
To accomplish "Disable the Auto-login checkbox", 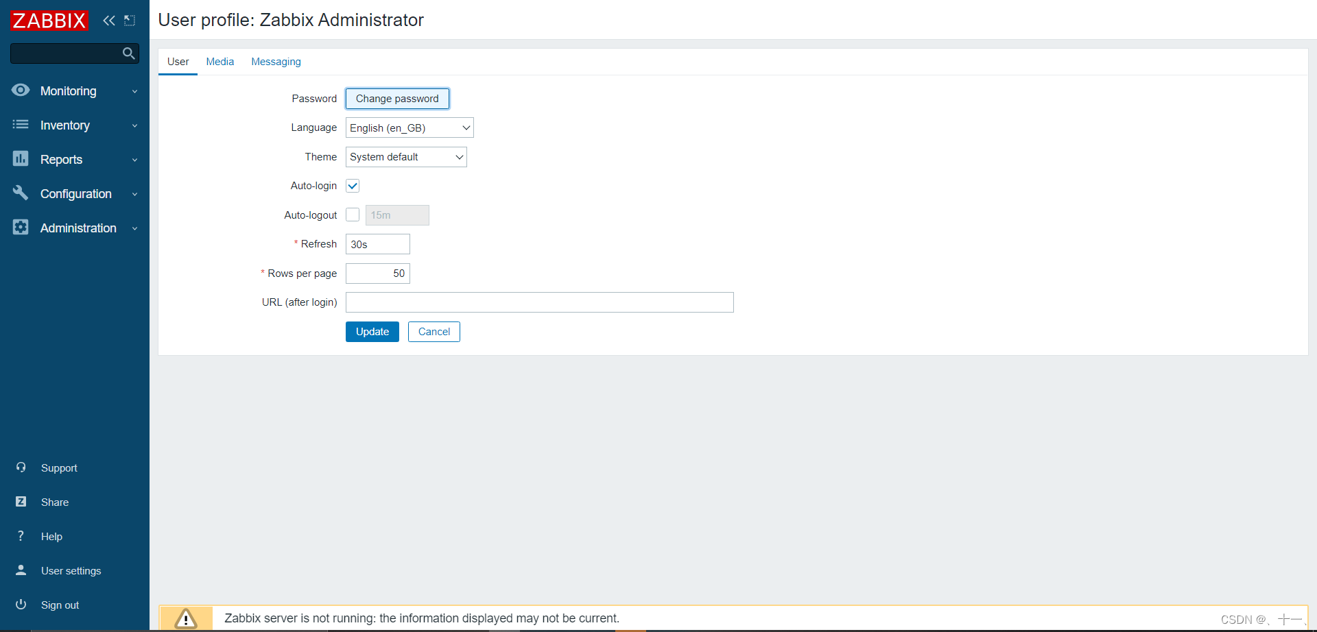I will pyautogui.click(x=353, y=186).
